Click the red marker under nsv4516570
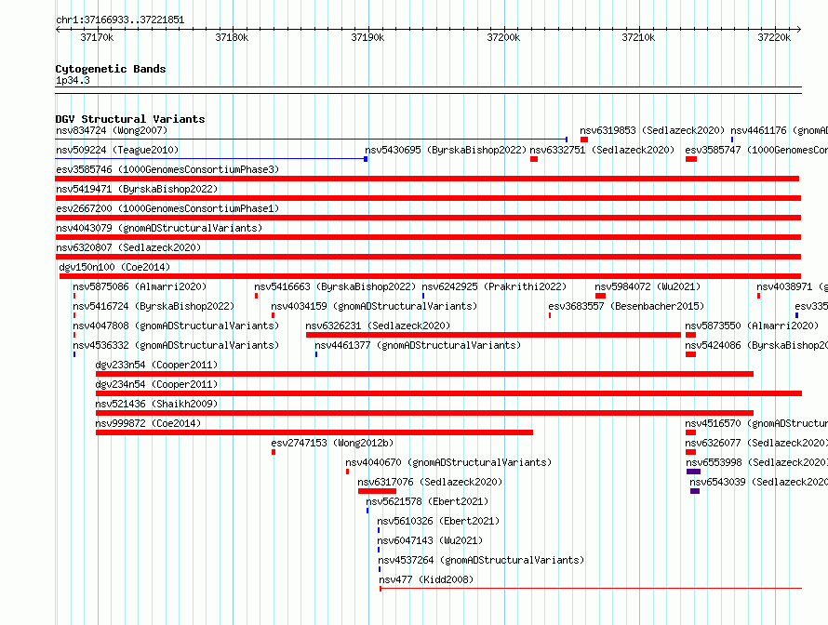The width and height of the screenshot is (828, 625). pyautogui.click(x=690, y=432)
